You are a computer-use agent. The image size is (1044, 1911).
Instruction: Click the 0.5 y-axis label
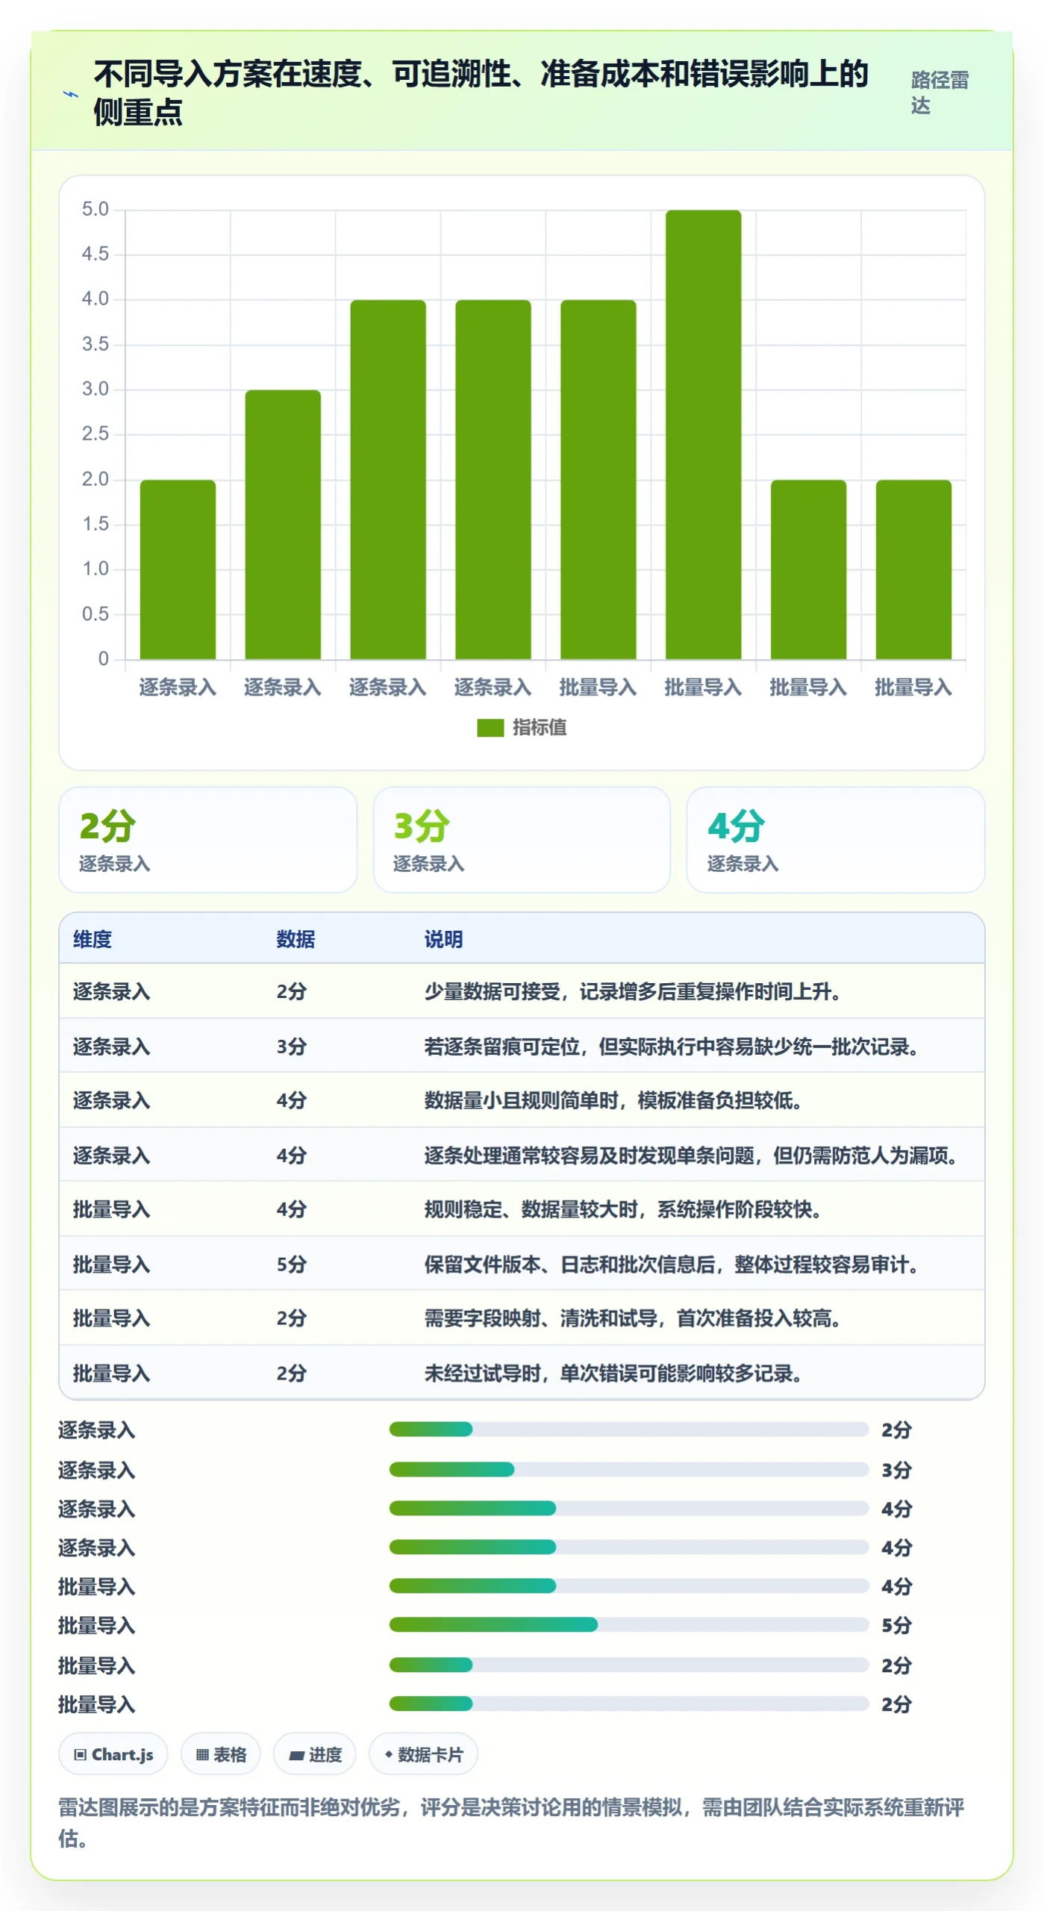pyautogui.click(x=96, y=614)
